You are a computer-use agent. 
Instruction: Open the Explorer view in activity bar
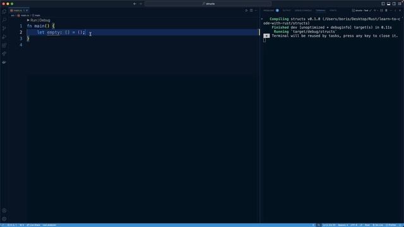pyautogui.click(x=4, y=11)
